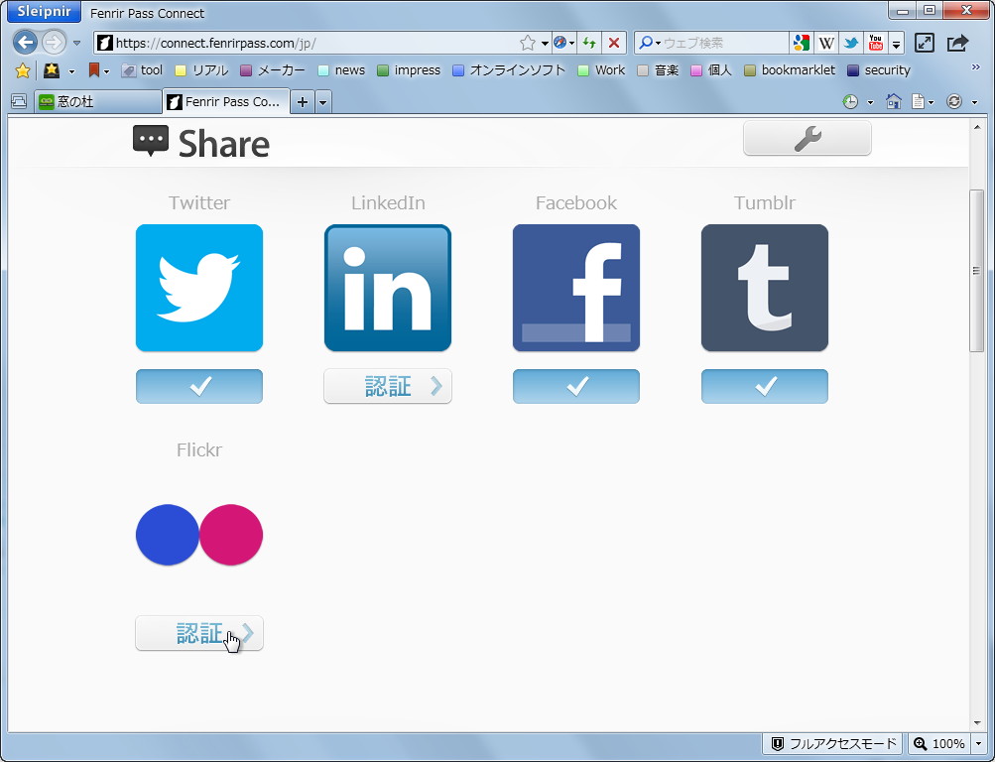
Task: Open the security bookmark folder
Action: (879, 70)
